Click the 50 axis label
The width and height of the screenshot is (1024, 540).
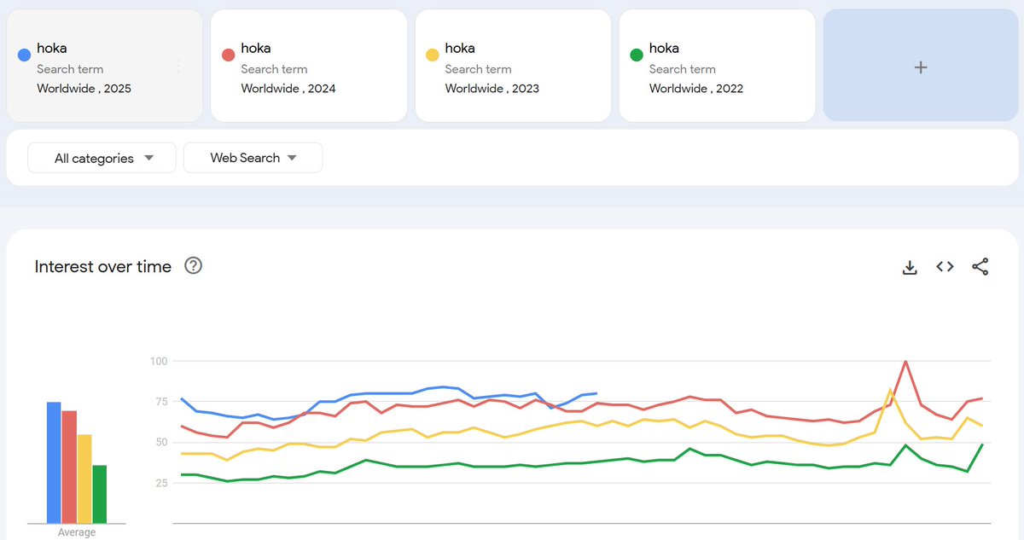tap(161, 443)
